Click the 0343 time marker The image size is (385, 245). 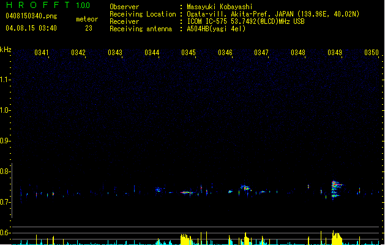pos(115,53)
